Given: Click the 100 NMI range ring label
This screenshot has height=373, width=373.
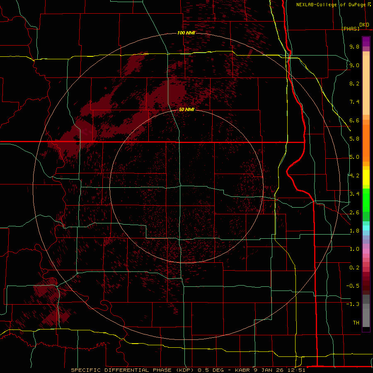Looking at the screenshot, I should coord(186,33).
